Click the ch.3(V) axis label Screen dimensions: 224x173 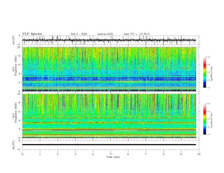pyautogui.click(x=14, y=144)
